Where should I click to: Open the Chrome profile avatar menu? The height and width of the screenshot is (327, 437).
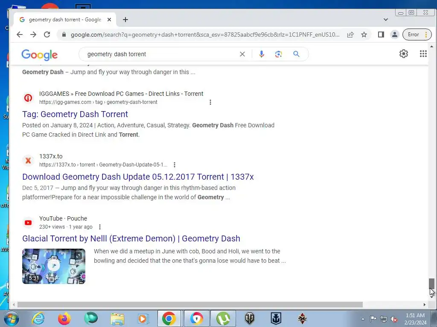point(395,34)
